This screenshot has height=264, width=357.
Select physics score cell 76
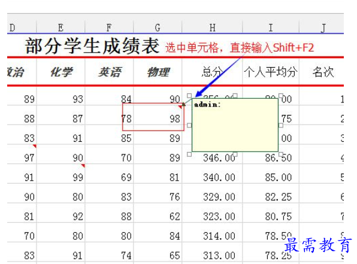coord(158,193)
